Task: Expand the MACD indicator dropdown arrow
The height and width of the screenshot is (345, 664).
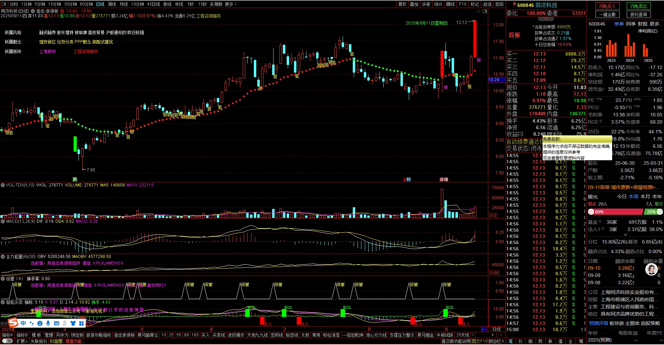Action: coord(3,221)
